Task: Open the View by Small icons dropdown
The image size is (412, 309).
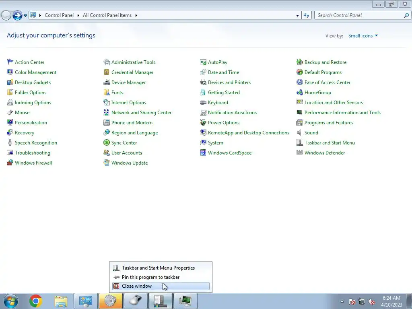Action: pyautogui.click(x=363, y=36)
